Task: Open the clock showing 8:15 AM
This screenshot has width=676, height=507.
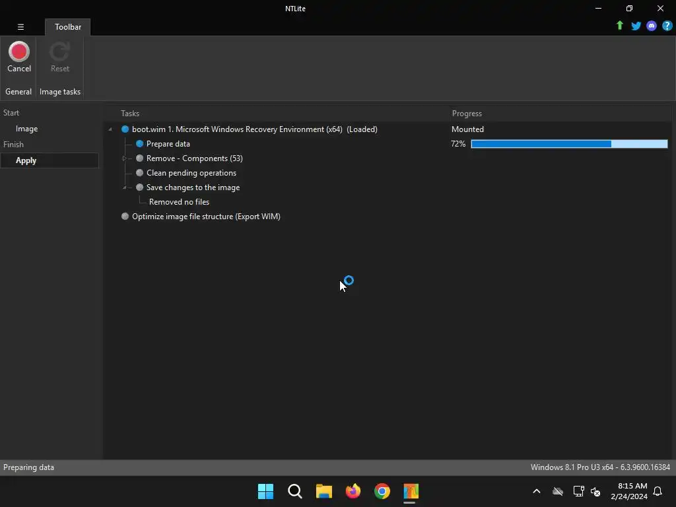Action: click(x=629, y=491)
